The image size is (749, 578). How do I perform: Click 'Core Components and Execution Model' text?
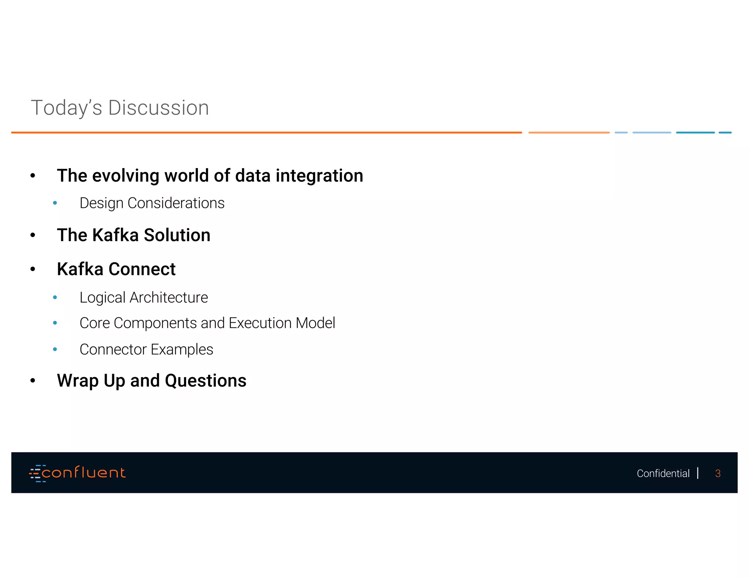click(x=207, y=323)
